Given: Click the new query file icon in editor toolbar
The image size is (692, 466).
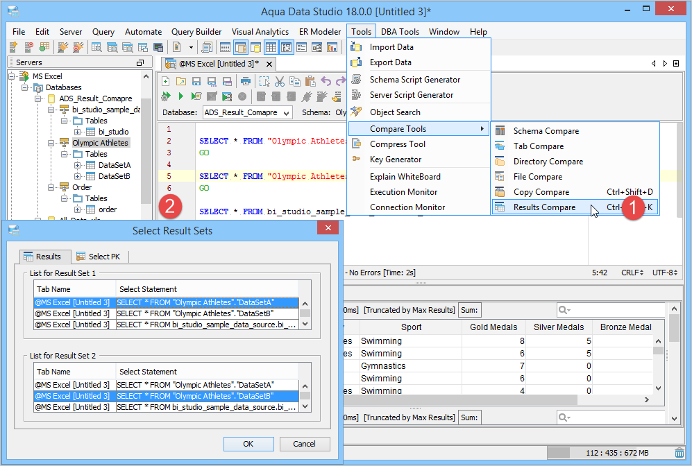Looking at the screenshot, I should coord(165,82).
